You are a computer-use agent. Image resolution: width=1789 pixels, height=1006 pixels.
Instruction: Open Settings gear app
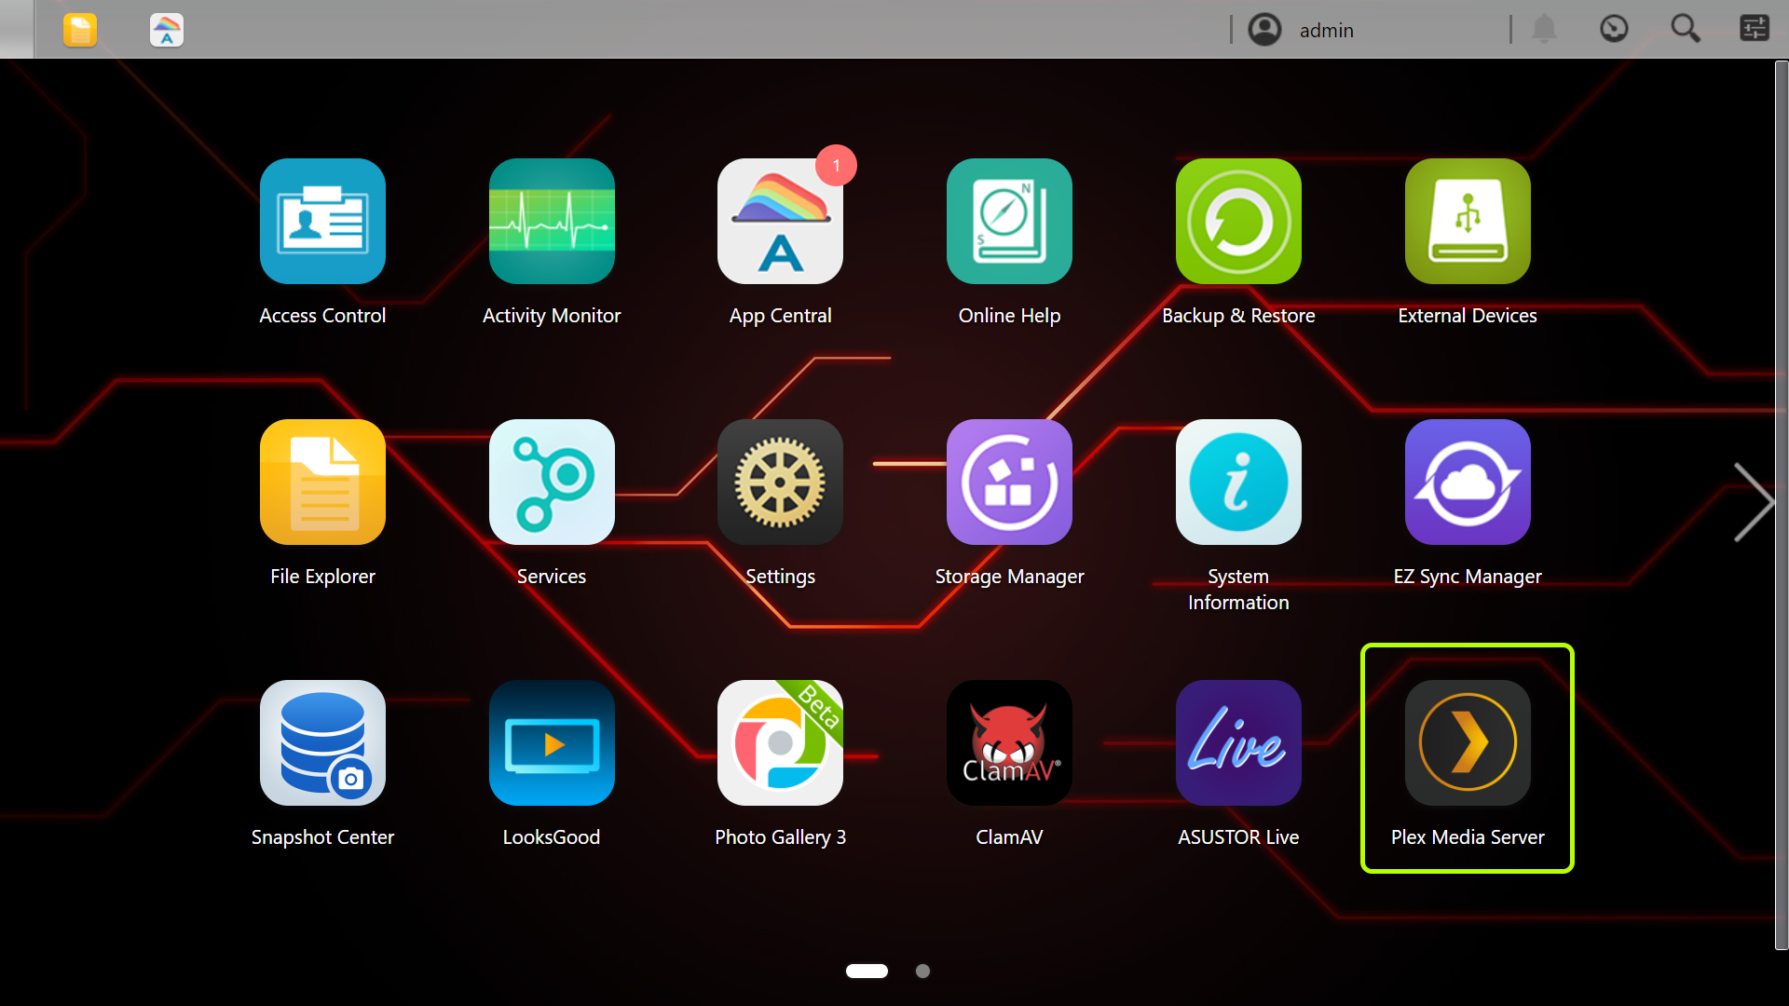pos(780,483)
